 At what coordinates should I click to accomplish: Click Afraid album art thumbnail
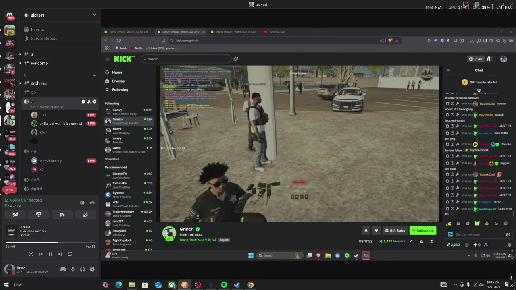[12, 231]
